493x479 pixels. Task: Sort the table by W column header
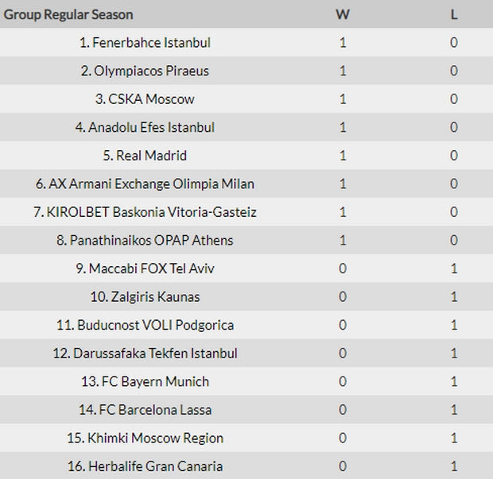pos(343,14)
